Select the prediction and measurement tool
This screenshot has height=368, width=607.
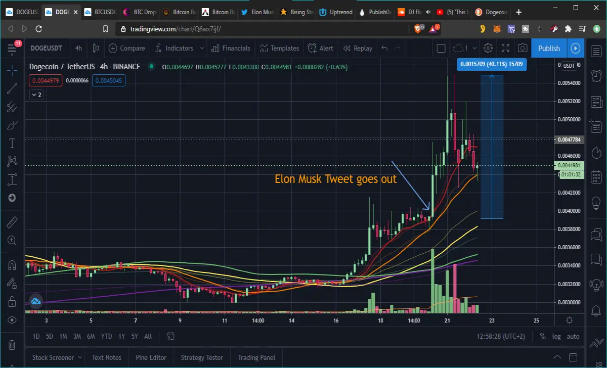pyautogui.click(x=12, y=179)
